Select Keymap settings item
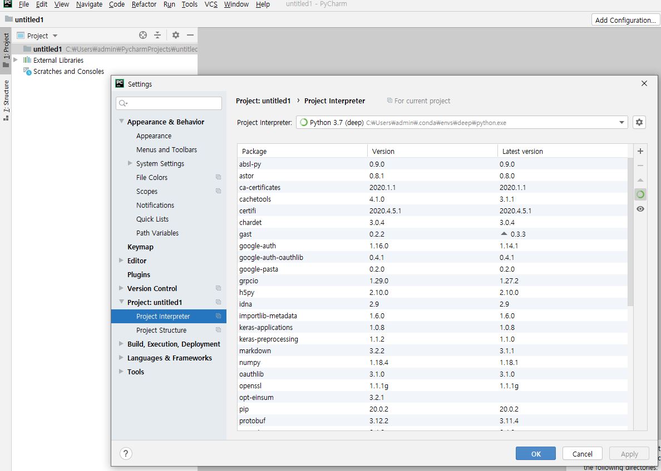Viewport: 661px width, 471px height. [140, 247]
